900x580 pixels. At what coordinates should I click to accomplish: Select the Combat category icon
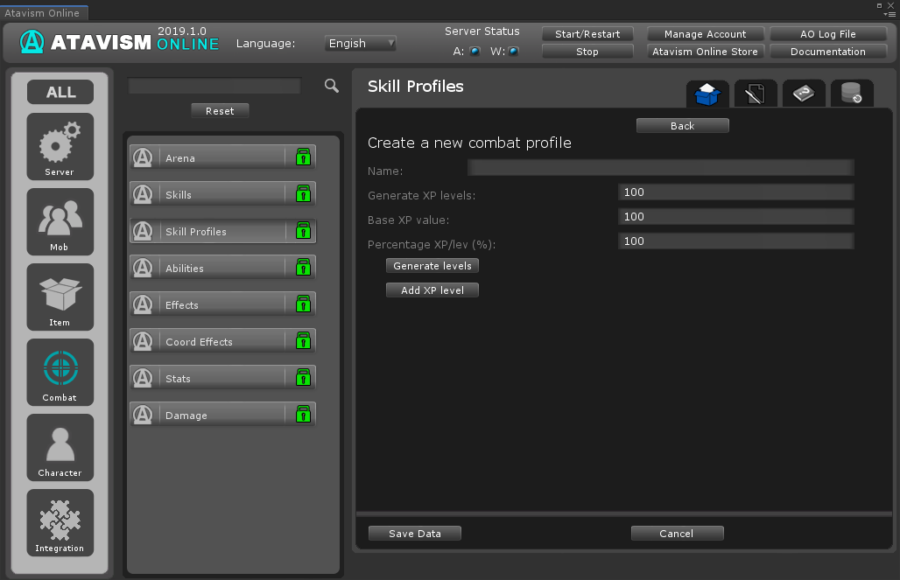60,372
